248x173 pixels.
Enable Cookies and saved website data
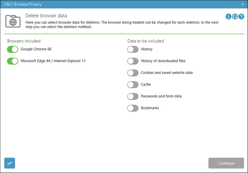(133, 73)
